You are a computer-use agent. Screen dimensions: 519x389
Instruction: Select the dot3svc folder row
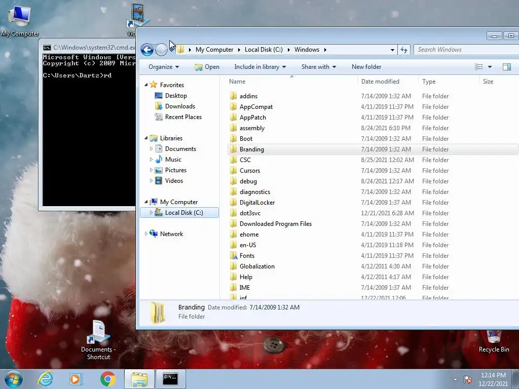pyautogui.click(x=373, y=213)
